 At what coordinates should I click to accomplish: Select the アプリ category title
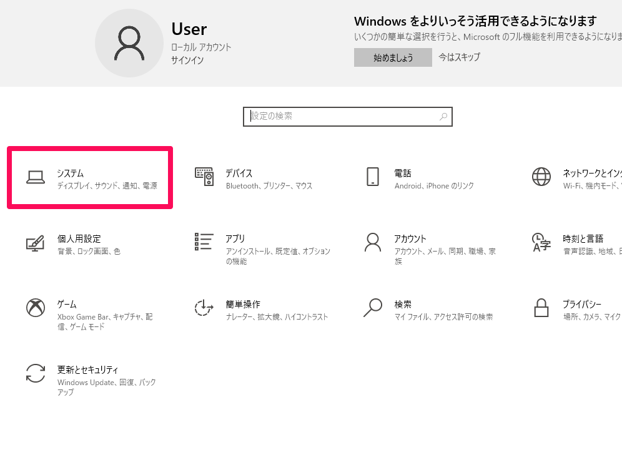[235, 238]
